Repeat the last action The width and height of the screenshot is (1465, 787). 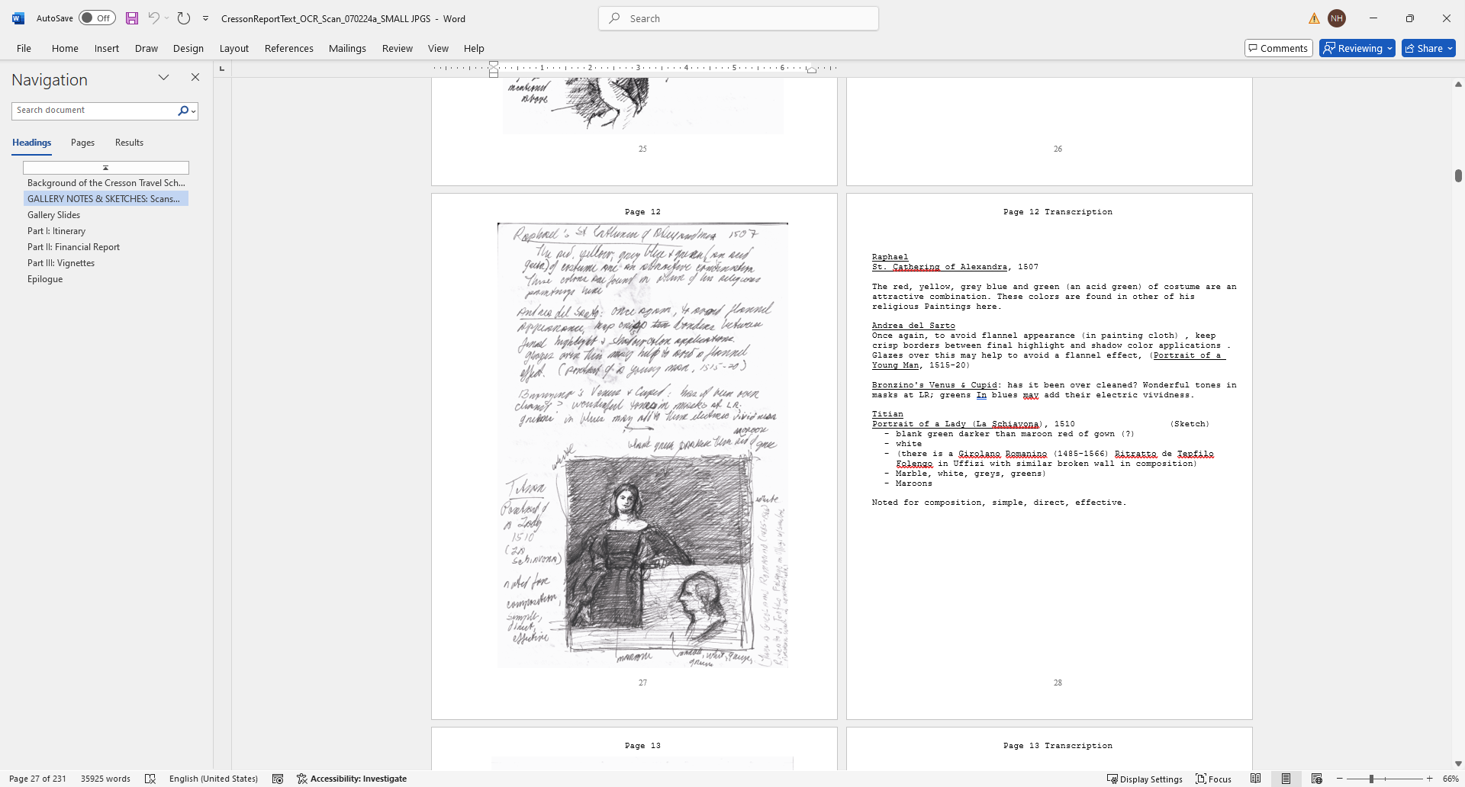183,18
